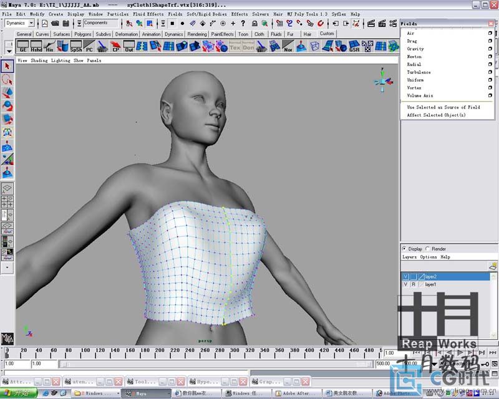Click the Out shelf button
Screen dimensions: 499x399
pos(129,46)
